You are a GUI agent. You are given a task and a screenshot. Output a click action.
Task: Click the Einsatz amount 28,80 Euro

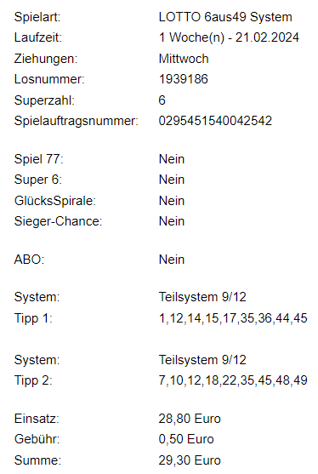[190, 419]
